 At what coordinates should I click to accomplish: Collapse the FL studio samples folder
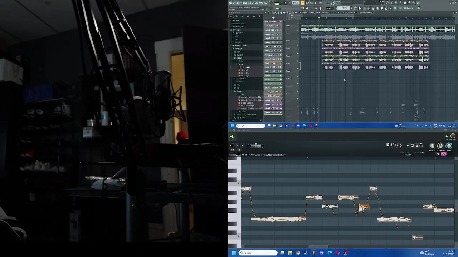click(239, 46)
